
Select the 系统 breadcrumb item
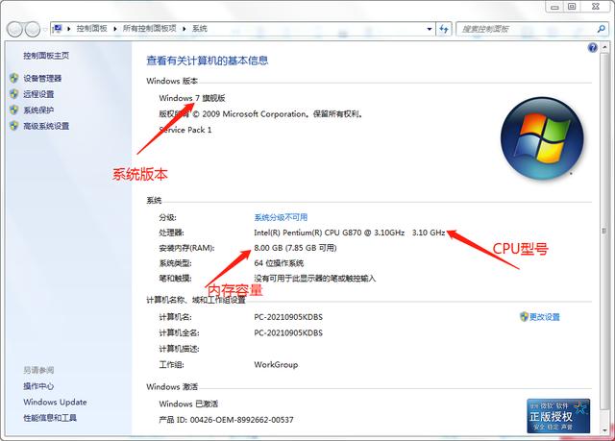(x=199, y=28)
